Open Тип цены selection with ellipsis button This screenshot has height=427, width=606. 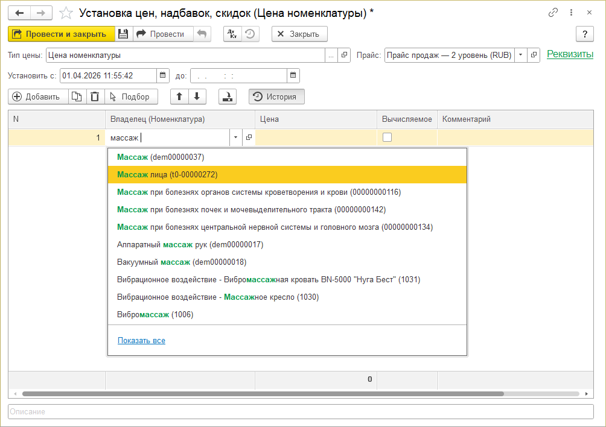331,55
